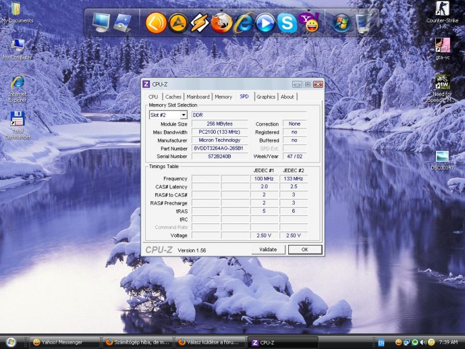Click the Manufacturer field Micron Technology

(220, 140)
